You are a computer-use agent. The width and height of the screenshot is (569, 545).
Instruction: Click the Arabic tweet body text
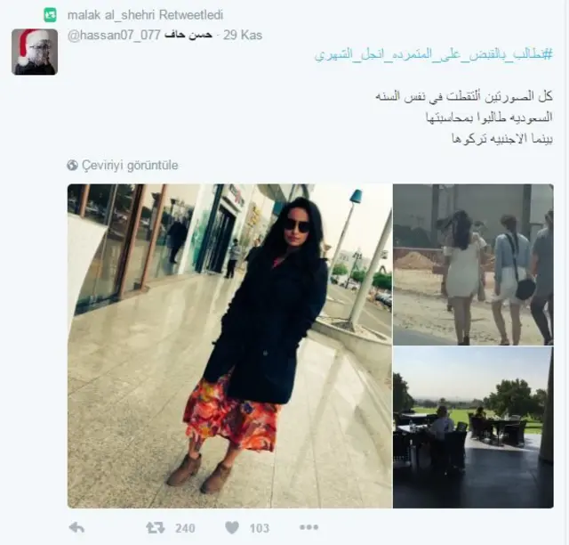pos(464,118)
